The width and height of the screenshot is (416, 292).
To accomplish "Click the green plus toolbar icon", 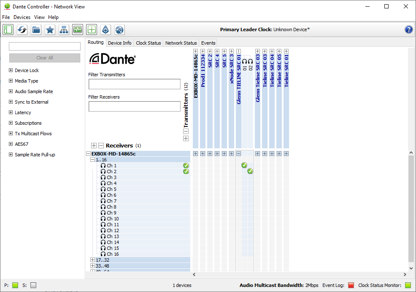I will [92, 29].
